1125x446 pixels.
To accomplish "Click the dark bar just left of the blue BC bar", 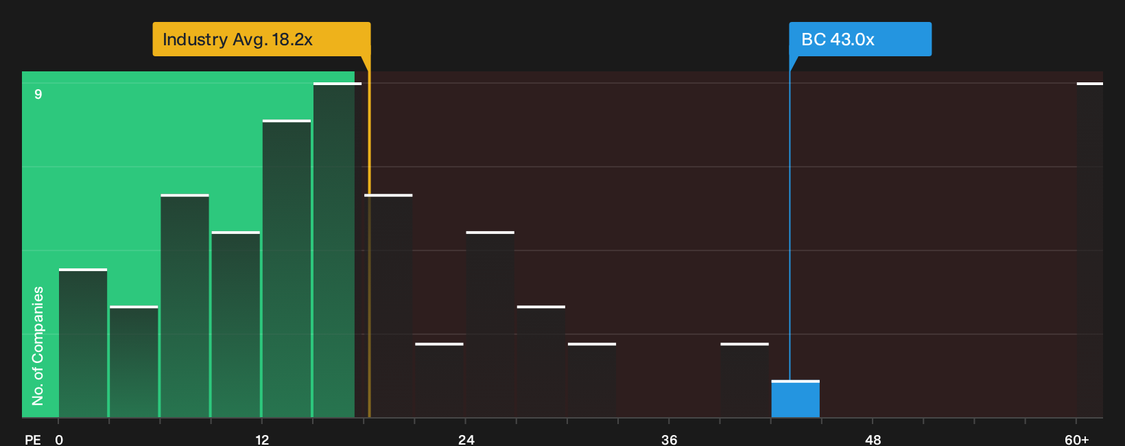I will (744, 380).
